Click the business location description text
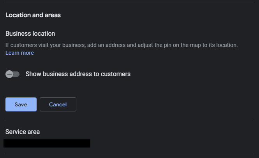Viewport: 259px width, 158px height. coord(122,45)
